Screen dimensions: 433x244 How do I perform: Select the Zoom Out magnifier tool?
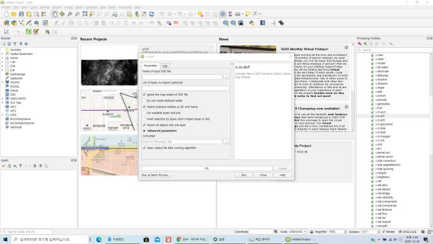coord(77,14)
